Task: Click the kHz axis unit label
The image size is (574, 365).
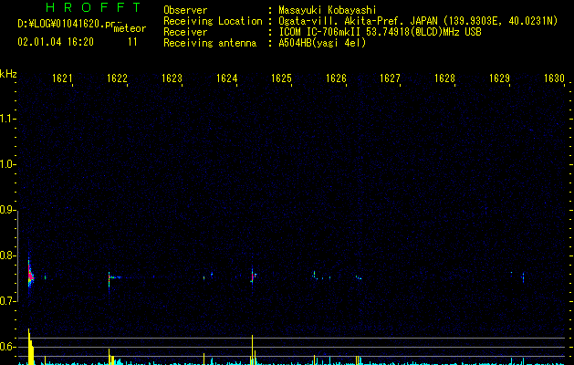Action: 8,74
